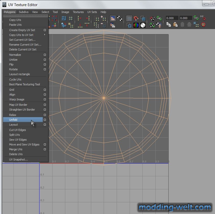This screenshot has height=214, width=215.
Task: Toggle the View Grid icon
Action: tap(129, 18)
